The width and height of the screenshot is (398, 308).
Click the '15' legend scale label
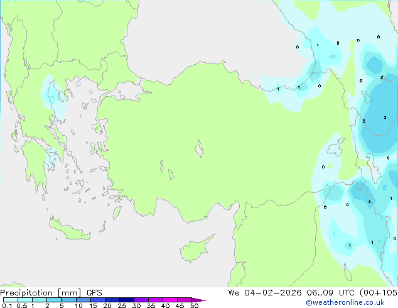[93, 305]
